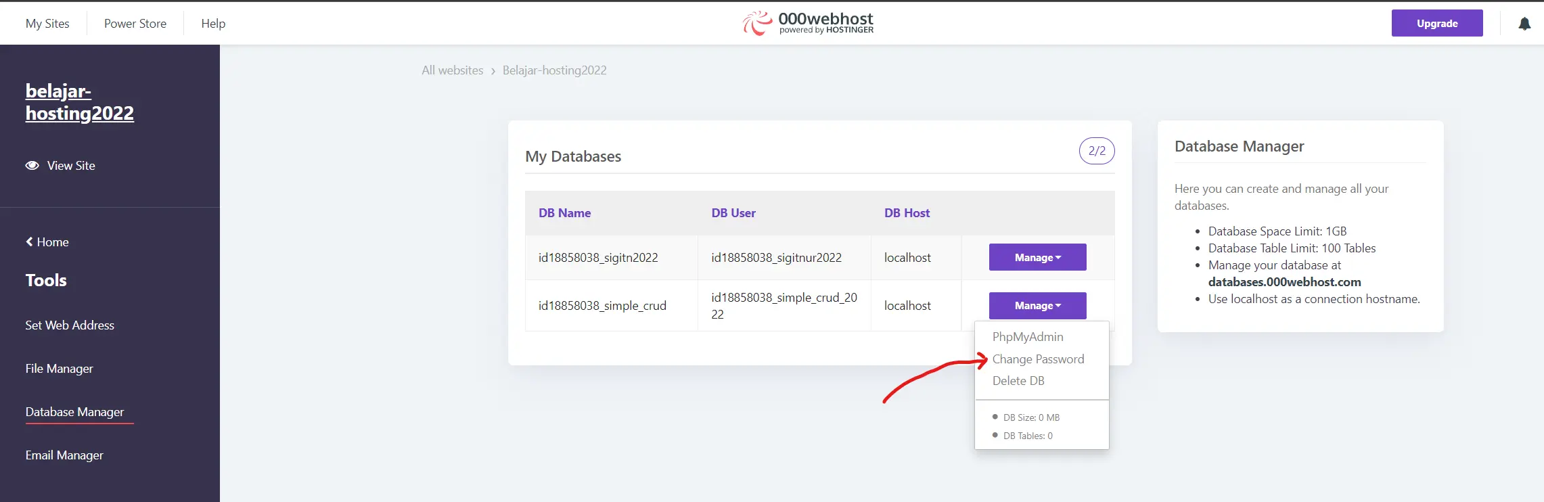Click DB Host column header
This screenshot has height=502, width=1544.
[907, 213]
